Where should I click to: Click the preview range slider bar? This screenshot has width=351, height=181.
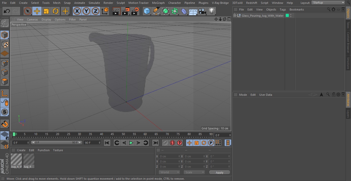coord(57,142)
